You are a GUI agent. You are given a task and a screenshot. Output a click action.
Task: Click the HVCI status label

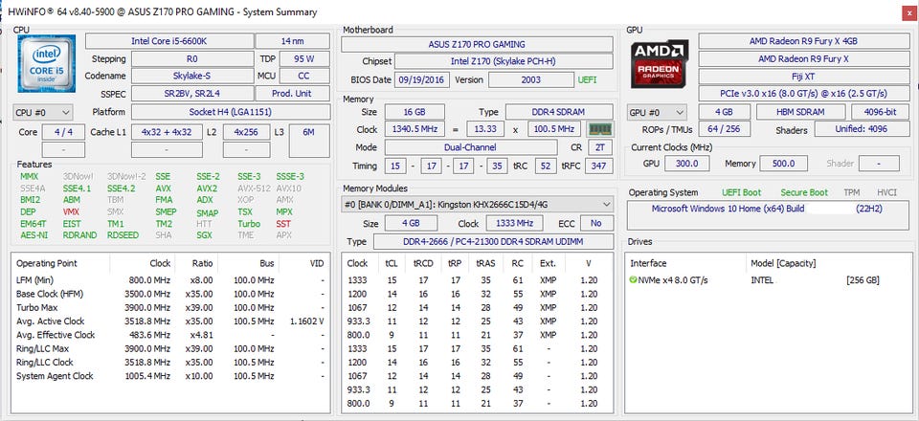[x=886, y=192]
